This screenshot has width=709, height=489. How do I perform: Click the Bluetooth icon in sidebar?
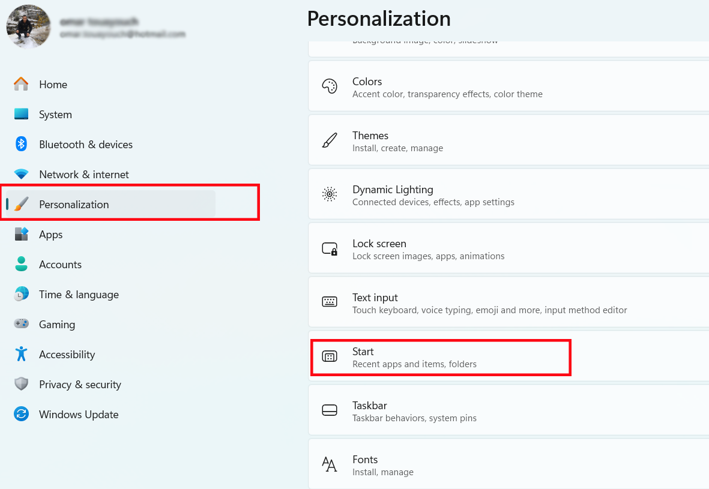coord(21,145)
